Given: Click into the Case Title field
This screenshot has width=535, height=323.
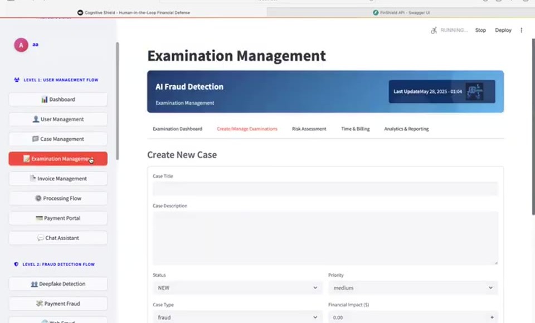Looking at the screenshot, I should 325,189.
